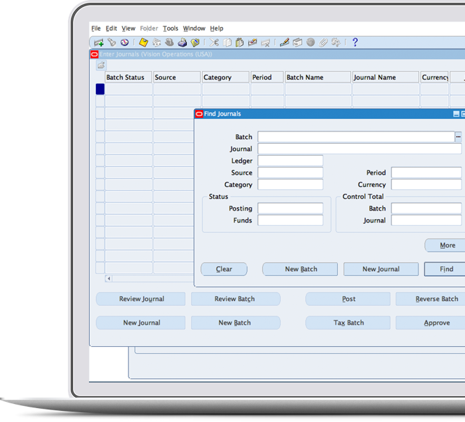The image size is (465, 422).
Task: Focus the Batch field at top of dialog
Action: 356,137
